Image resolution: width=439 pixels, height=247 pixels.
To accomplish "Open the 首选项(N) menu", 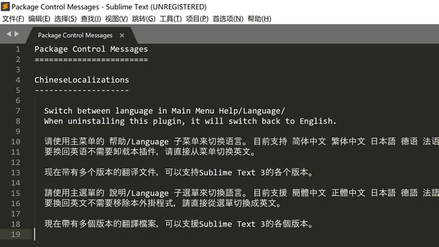I will tap(228, 19).
